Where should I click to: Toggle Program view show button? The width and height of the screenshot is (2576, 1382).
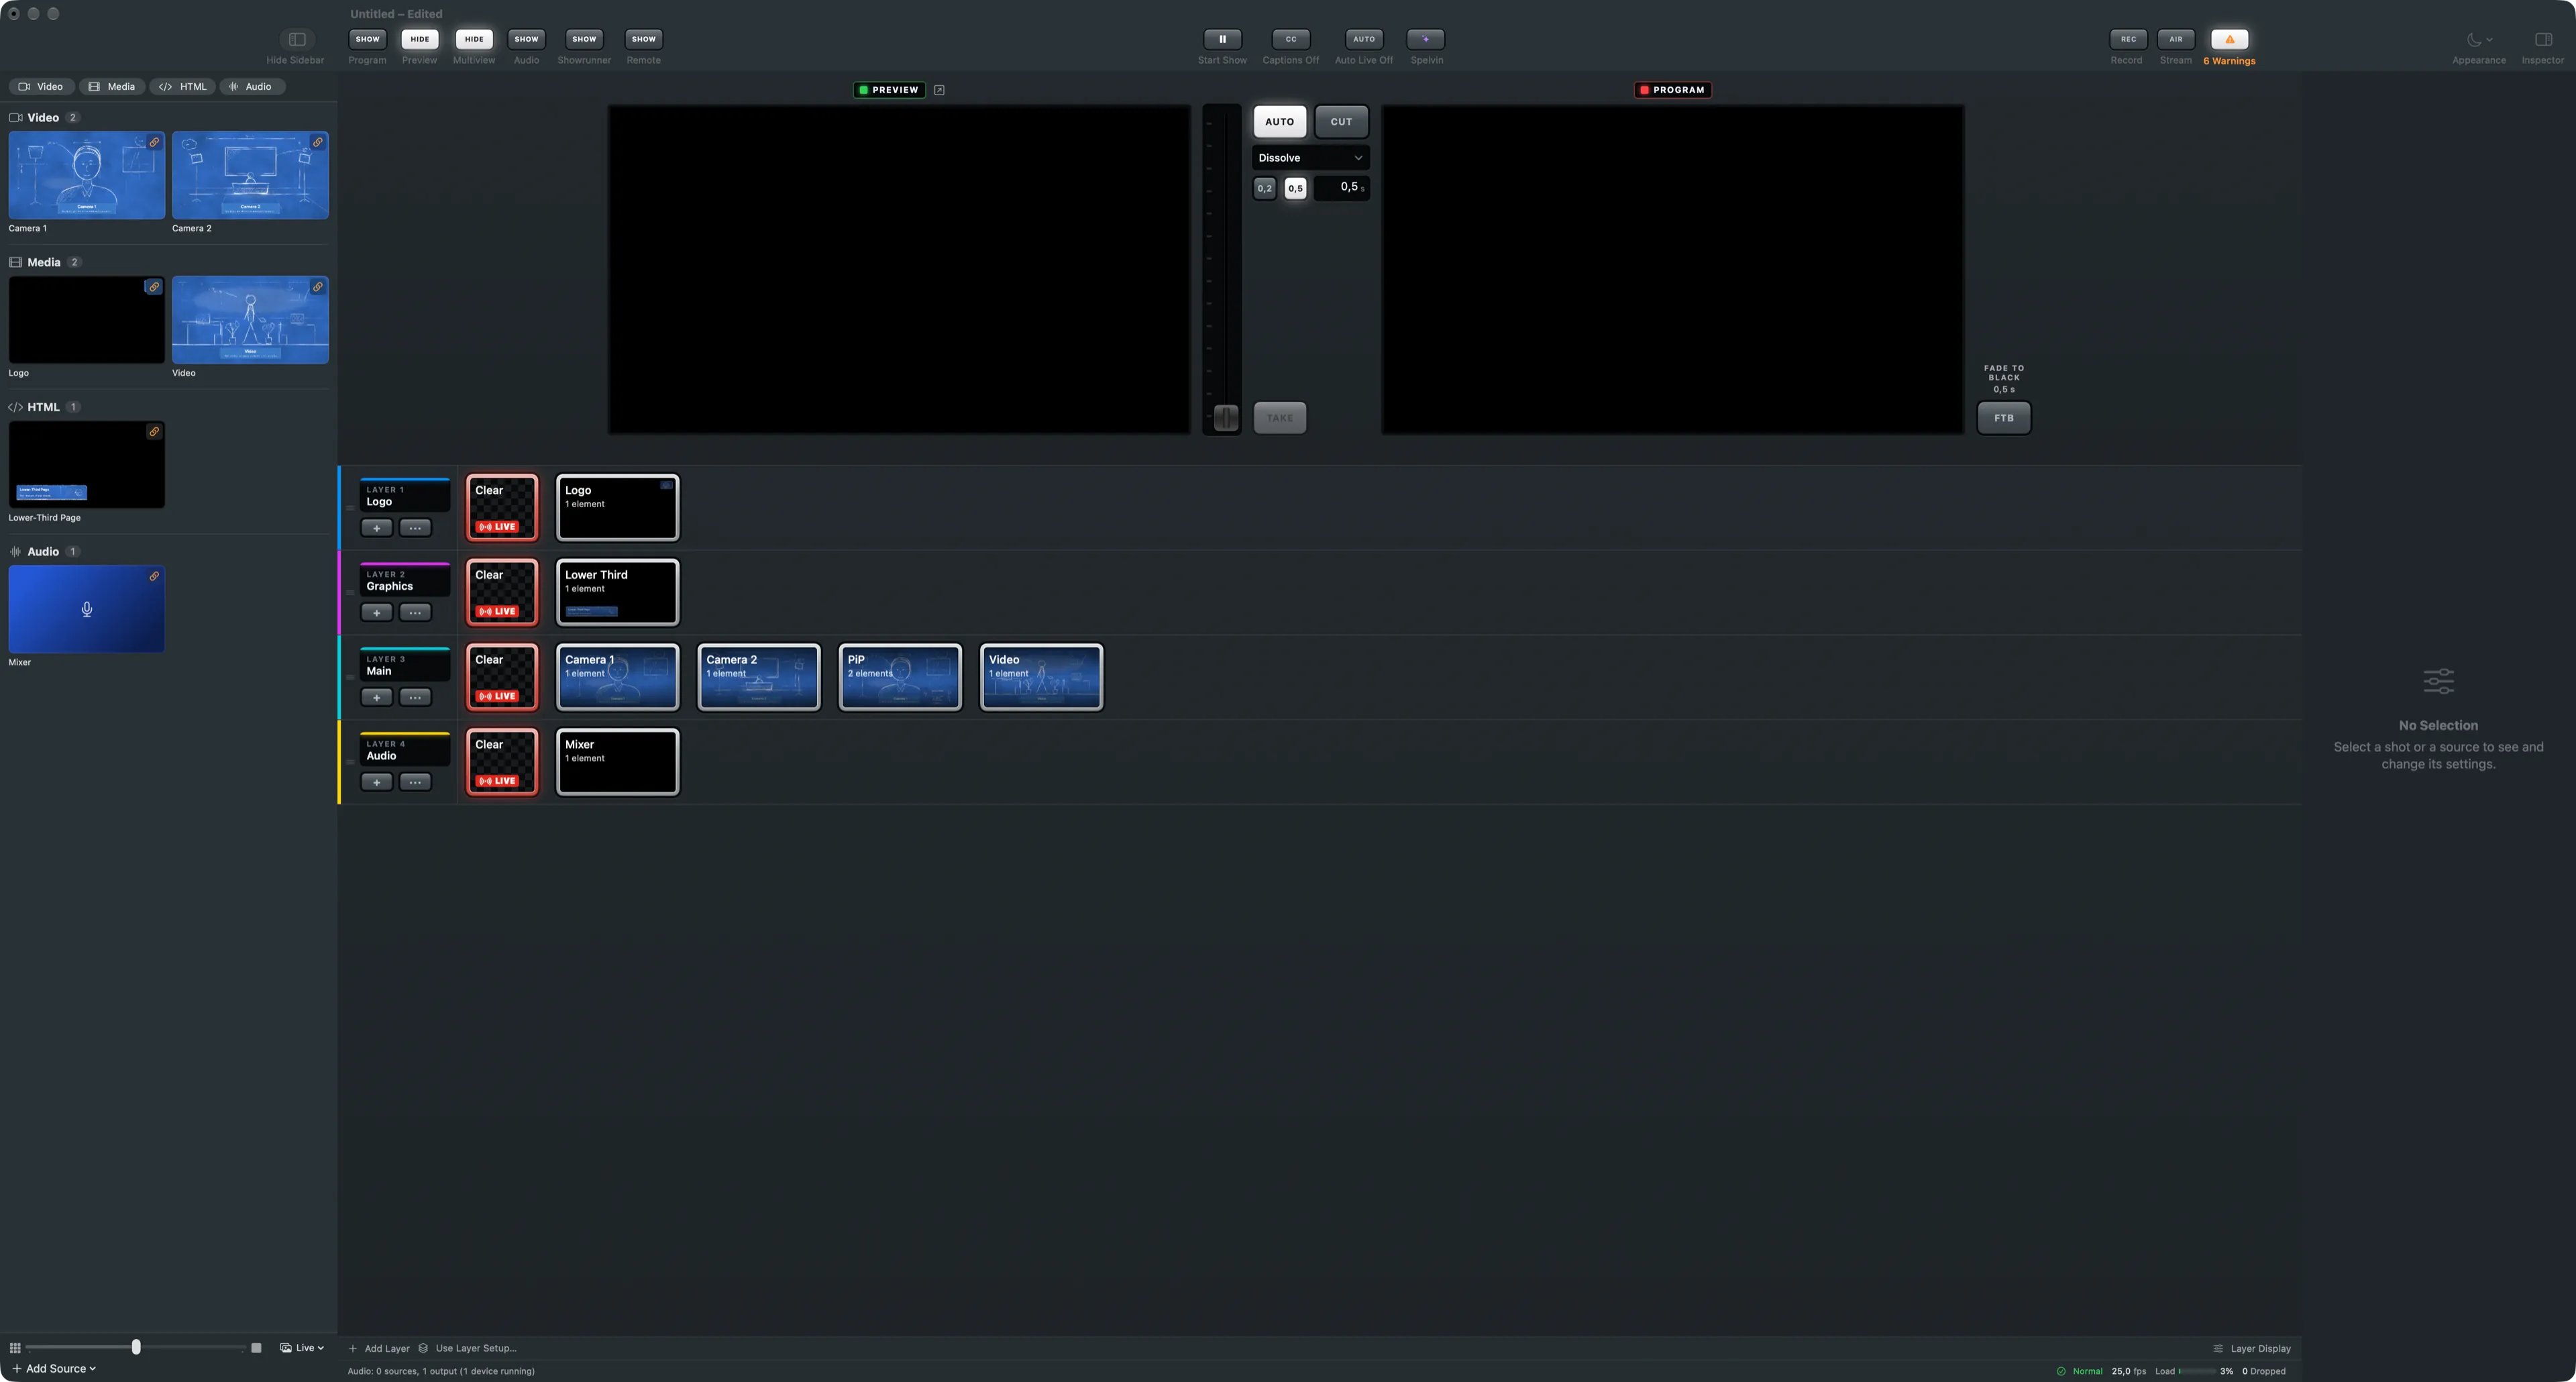pos(367,39)
